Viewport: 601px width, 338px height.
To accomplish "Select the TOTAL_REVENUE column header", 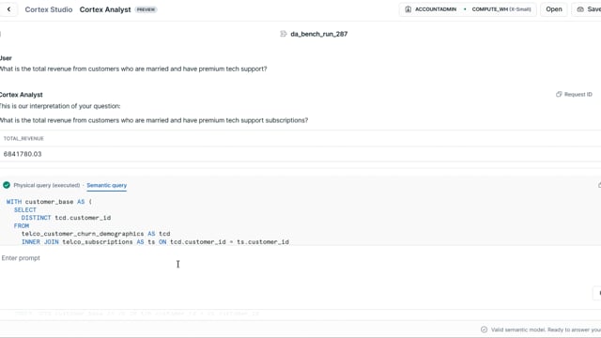I will [x=23, y=138].
